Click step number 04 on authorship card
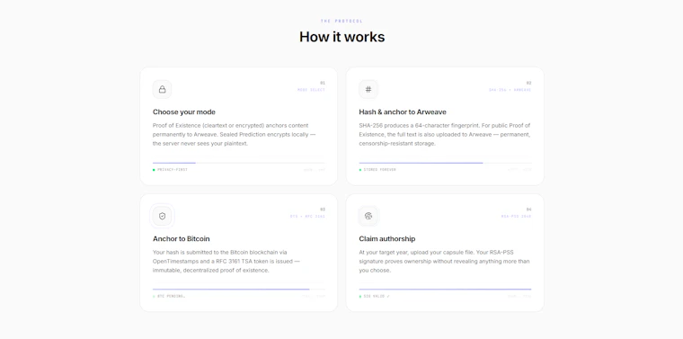 point(528,210)
